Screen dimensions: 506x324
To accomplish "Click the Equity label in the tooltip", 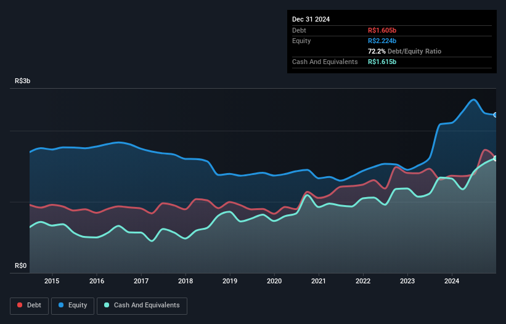I will (301, 41).
